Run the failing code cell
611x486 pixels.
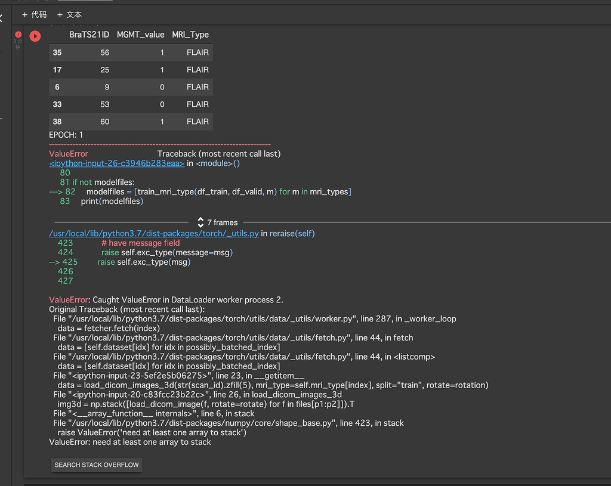35,36
